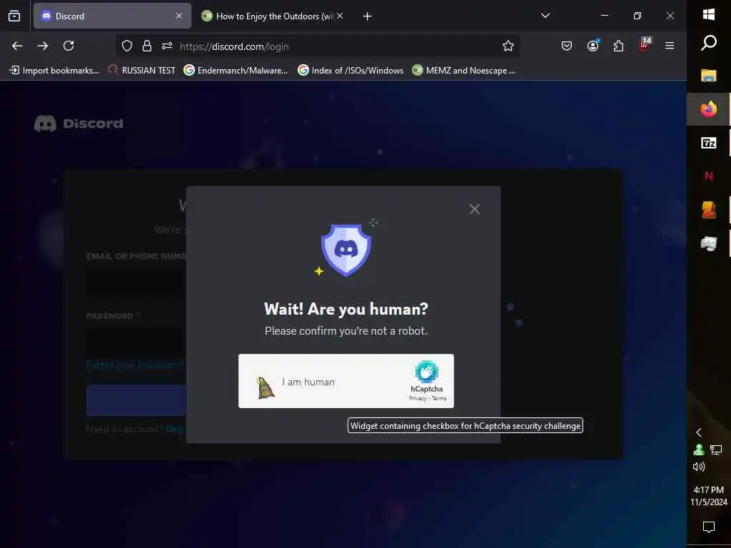This screenshot has width=731, height=548.
Task: Open the RUSSIAN TEST bookmark
Action: click(142, 71)
